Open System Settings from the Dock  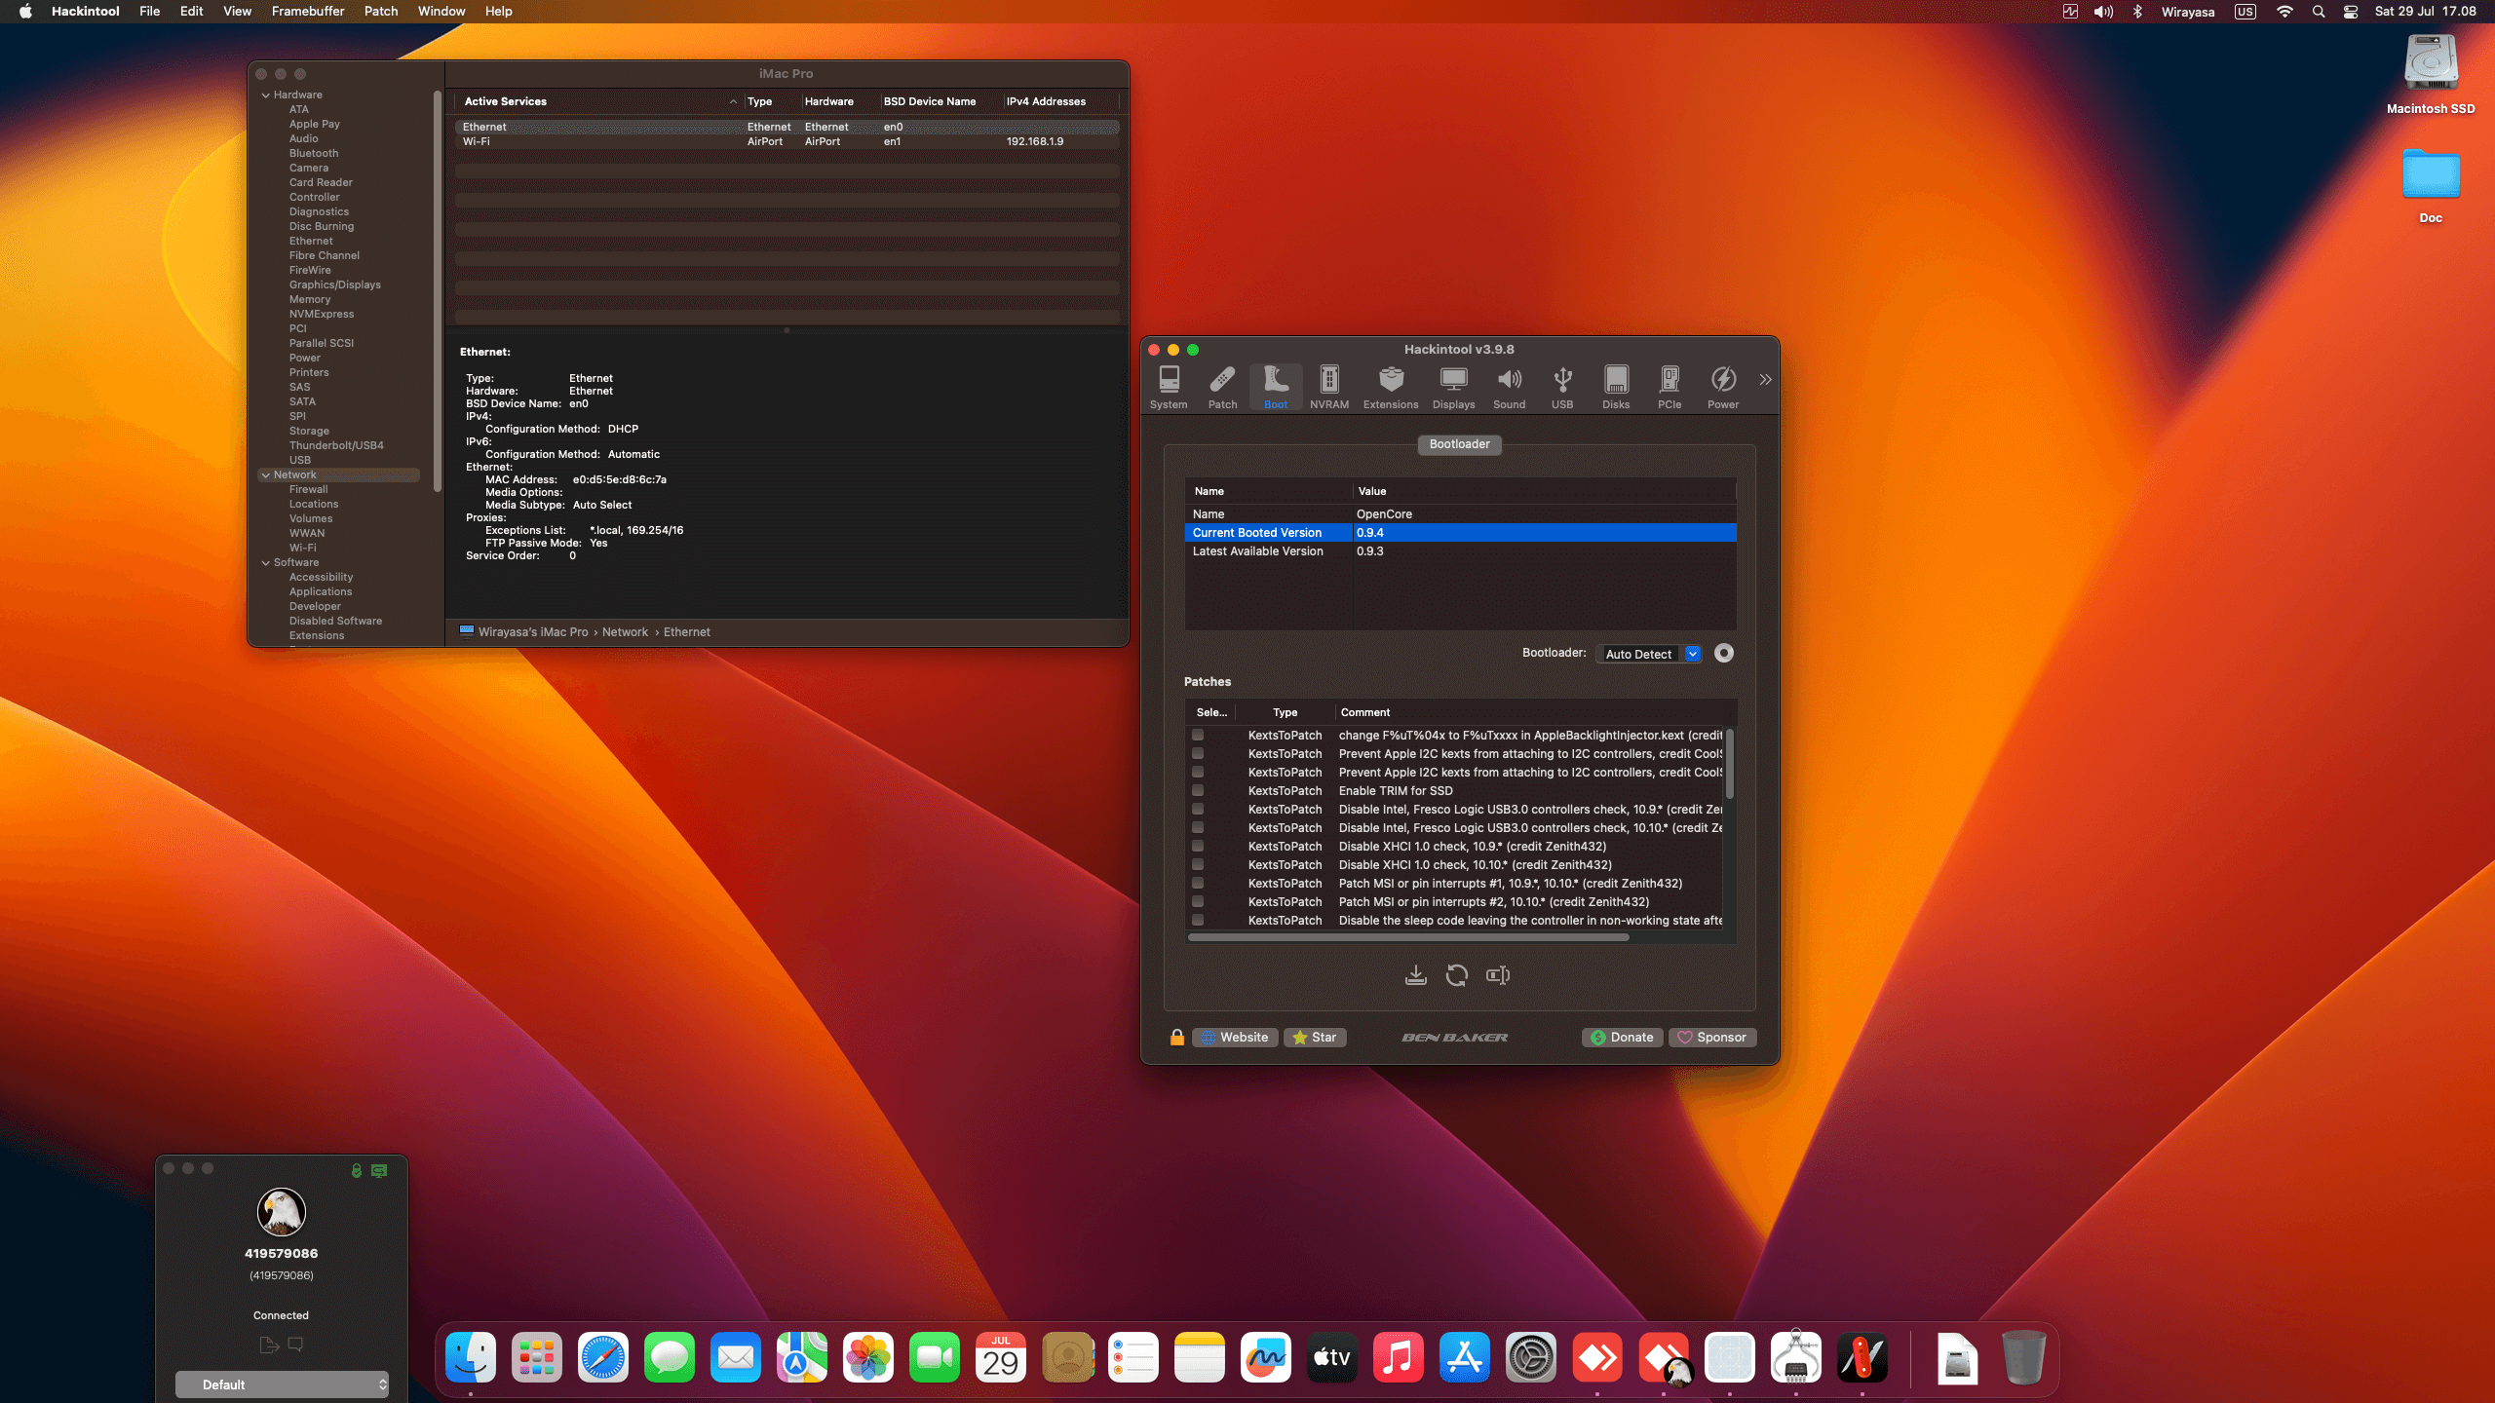1531,1356
